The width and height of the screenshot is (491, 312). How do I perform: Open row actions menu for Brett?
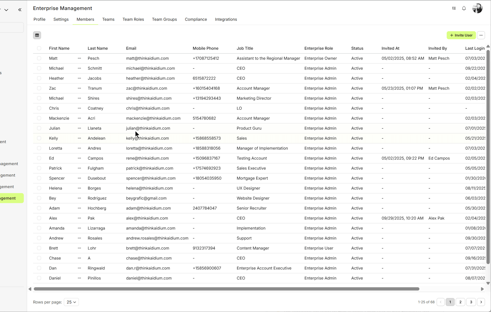click(79, 248)
